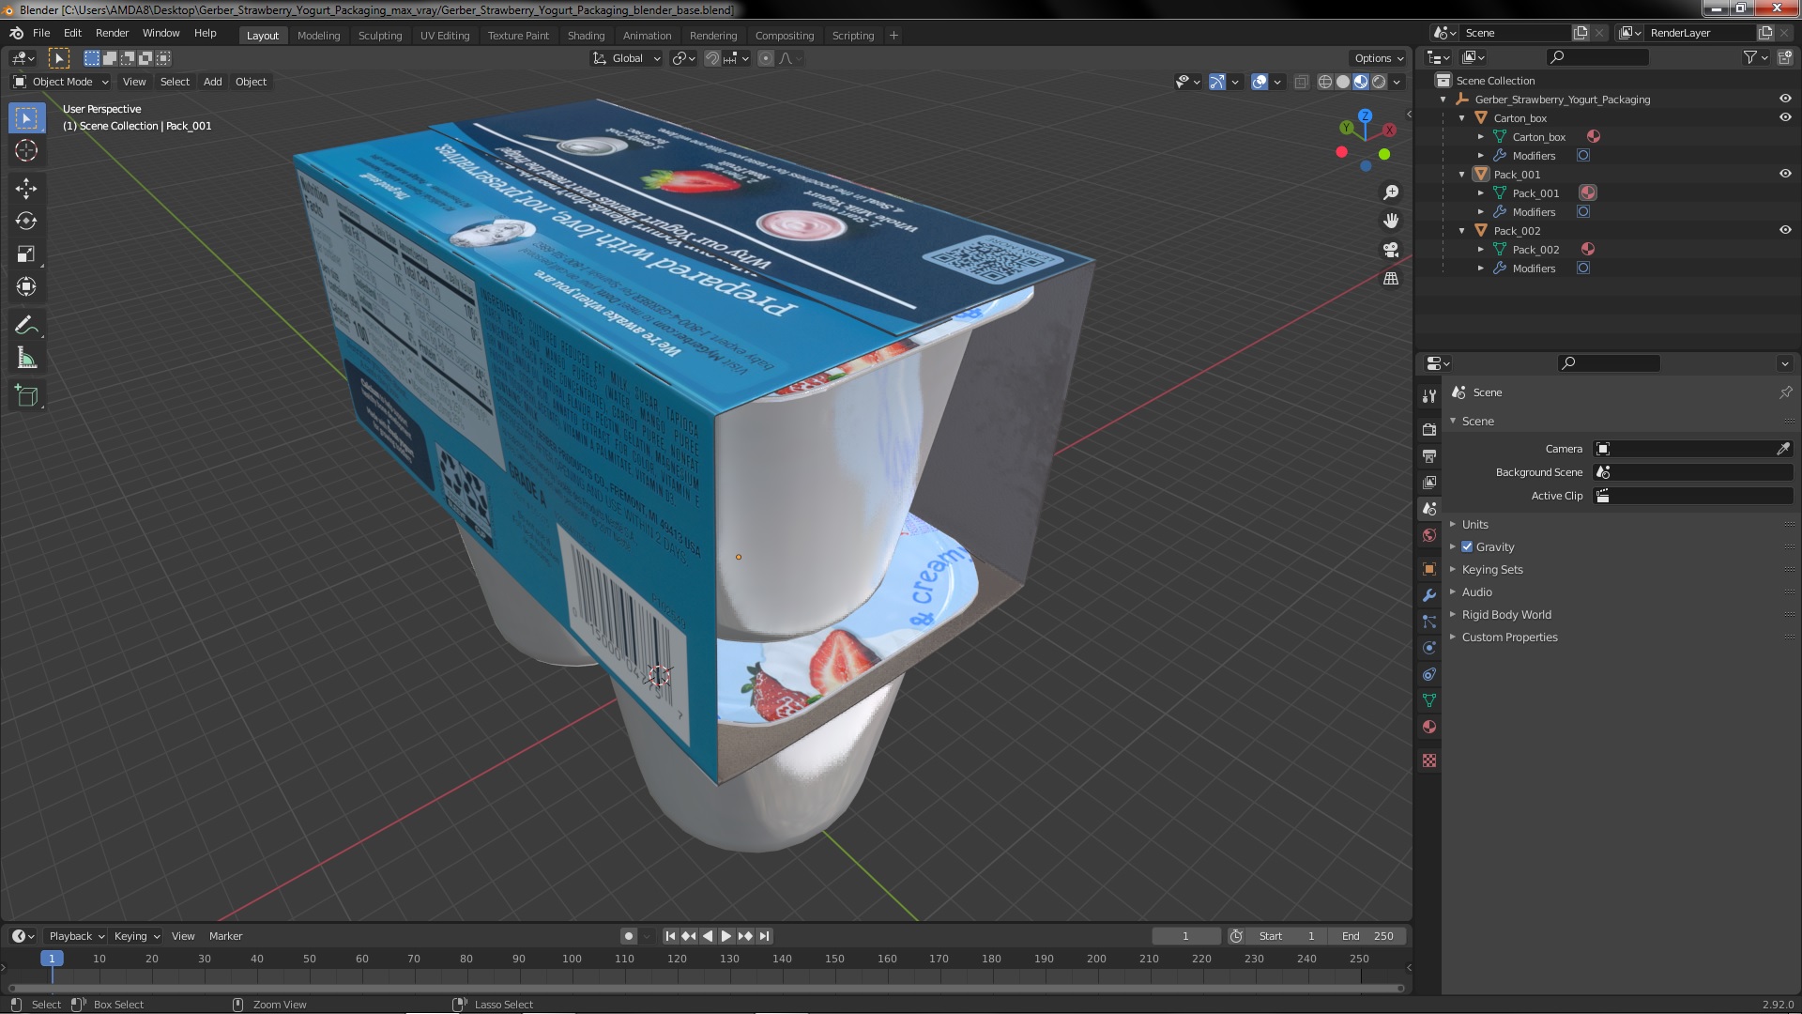
Task: Hide Carton_box object eye icon
Action: [x=1785, y=117]
